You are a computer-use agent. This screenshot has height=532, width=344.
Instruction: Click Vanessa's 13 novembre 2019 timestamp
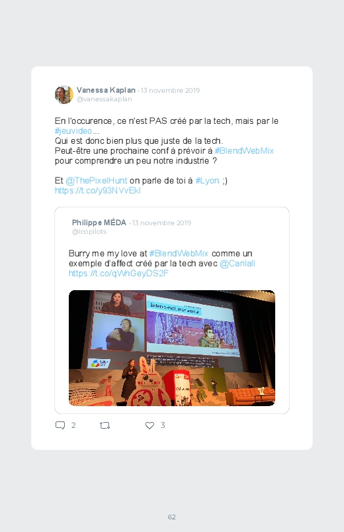(x=170, y=91)
